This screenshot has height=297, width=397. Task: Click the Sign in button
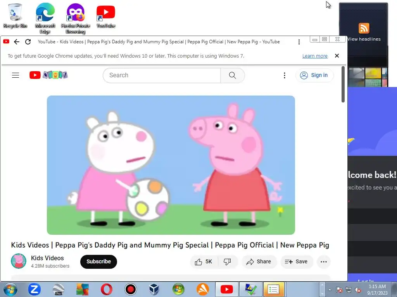tap(314, 75)
